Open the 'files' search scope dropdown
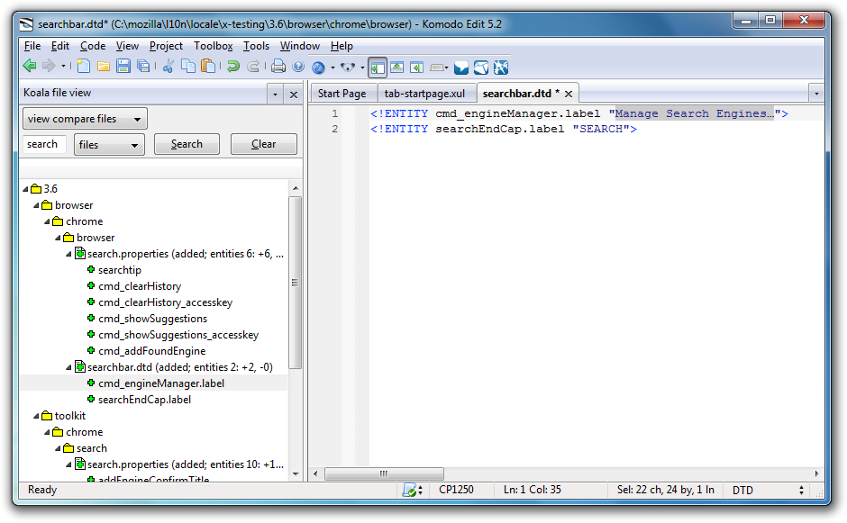The height and width of the screenshot is (523, 847). pyautogui.click(x=109, y=145)
